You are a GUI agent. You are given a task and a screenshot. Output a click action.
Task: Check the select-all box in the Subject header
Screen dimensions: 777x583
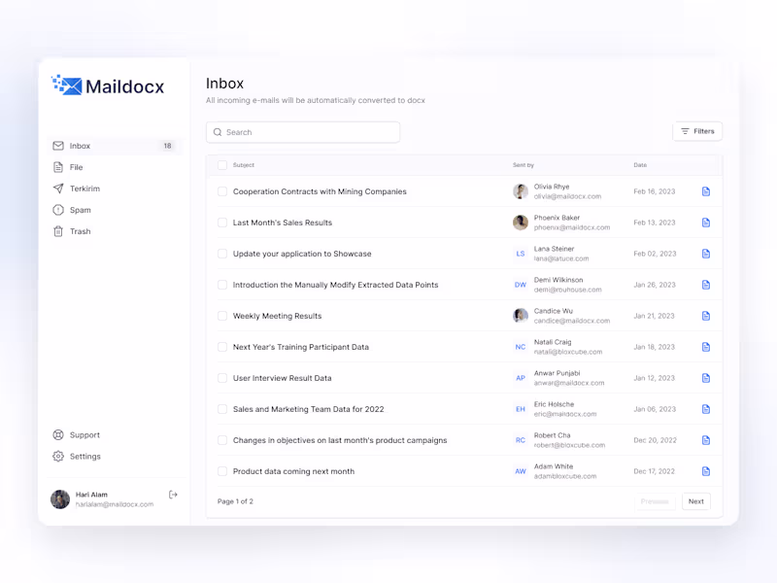(x=222, y=165)
